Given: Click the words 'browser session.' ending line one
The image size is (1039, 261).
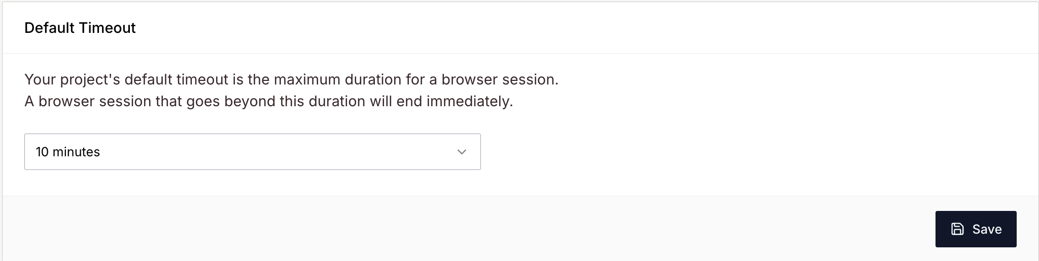Looking at the screenshot, I should pos(500,79).
